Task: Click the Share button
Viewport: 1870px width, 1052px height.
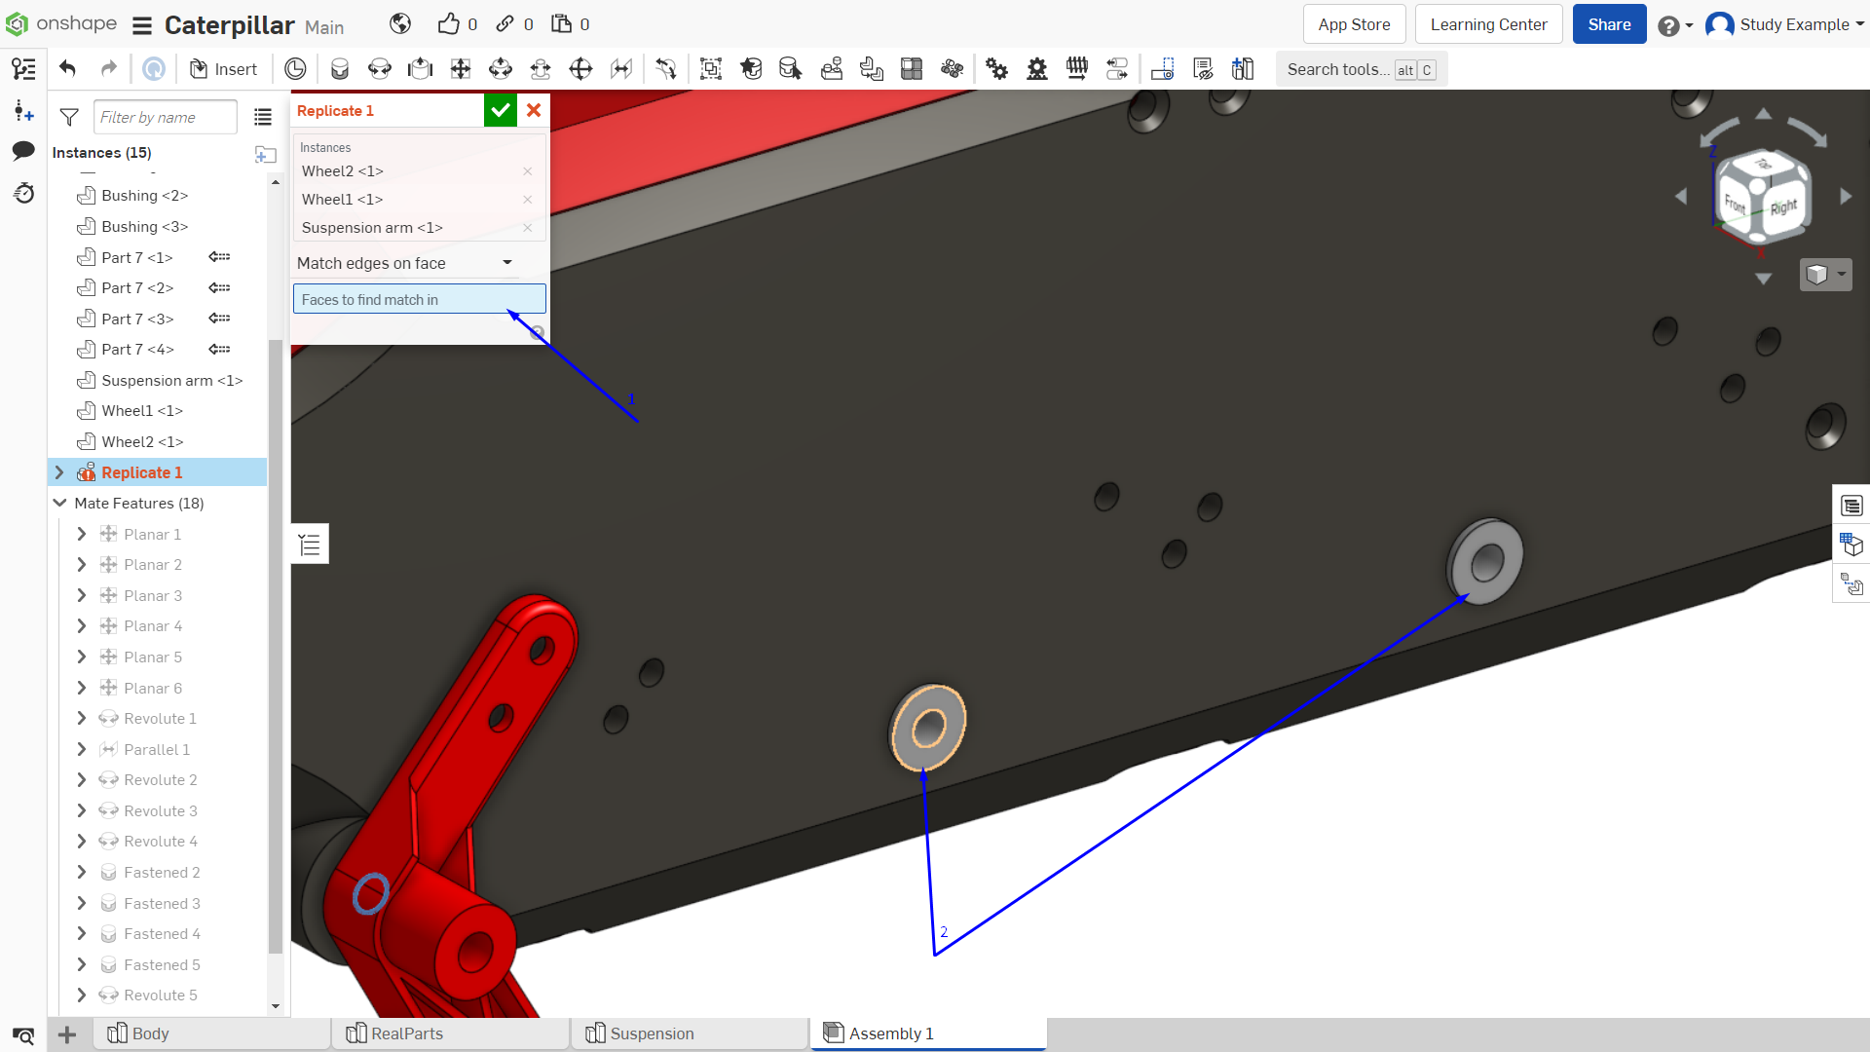Action: 1609,24
